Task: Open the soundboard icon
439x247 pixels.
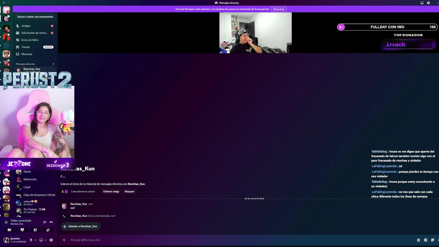Action: click(48, 230)
